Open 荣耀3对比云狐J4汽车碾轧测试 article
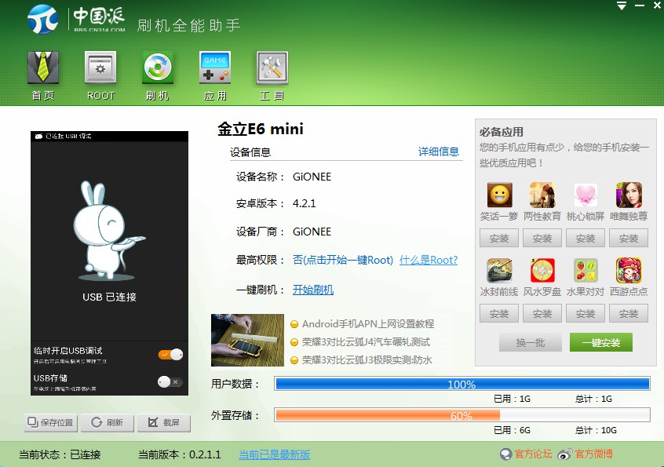This screenshot has width=664, height=467. (x=366, y=342)
